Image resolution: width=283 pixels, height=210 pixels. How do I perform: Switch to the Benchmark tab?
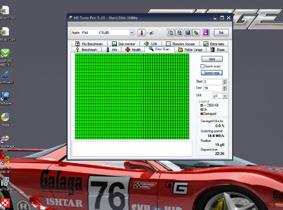pos(87,50)
